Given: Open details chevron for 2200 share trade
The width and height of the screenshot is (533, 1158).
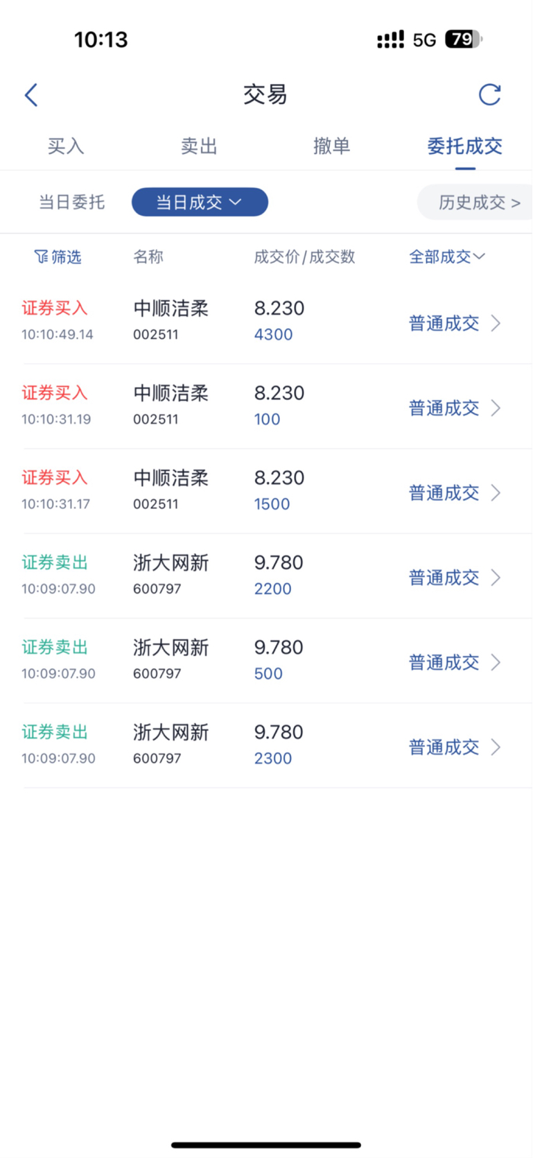Looking at the screenshot, I should coord(496,578).
